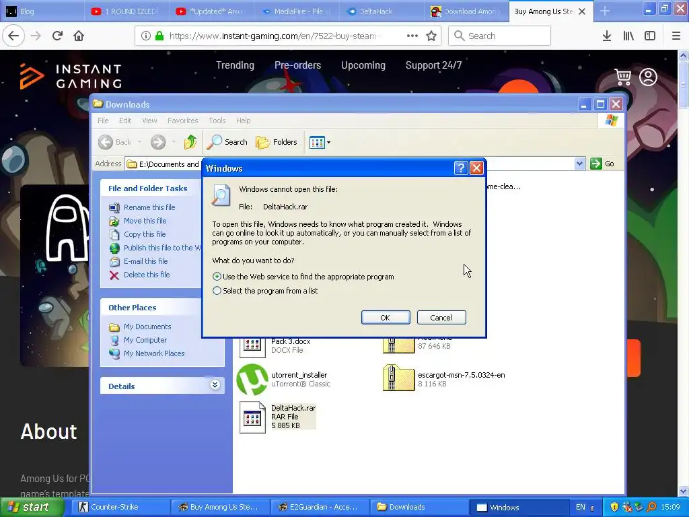Click Firefox reload button

[x=57, y=36]
